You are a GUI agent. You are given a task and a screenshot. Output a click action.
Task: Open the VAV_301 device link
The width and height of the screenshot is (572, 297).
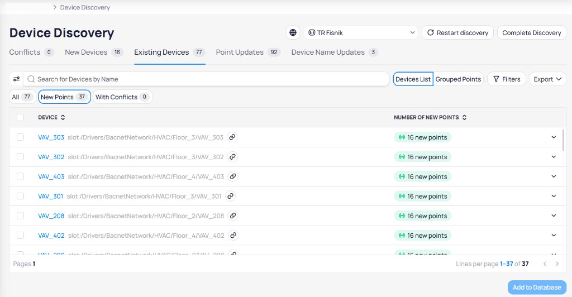coord(51,197)
